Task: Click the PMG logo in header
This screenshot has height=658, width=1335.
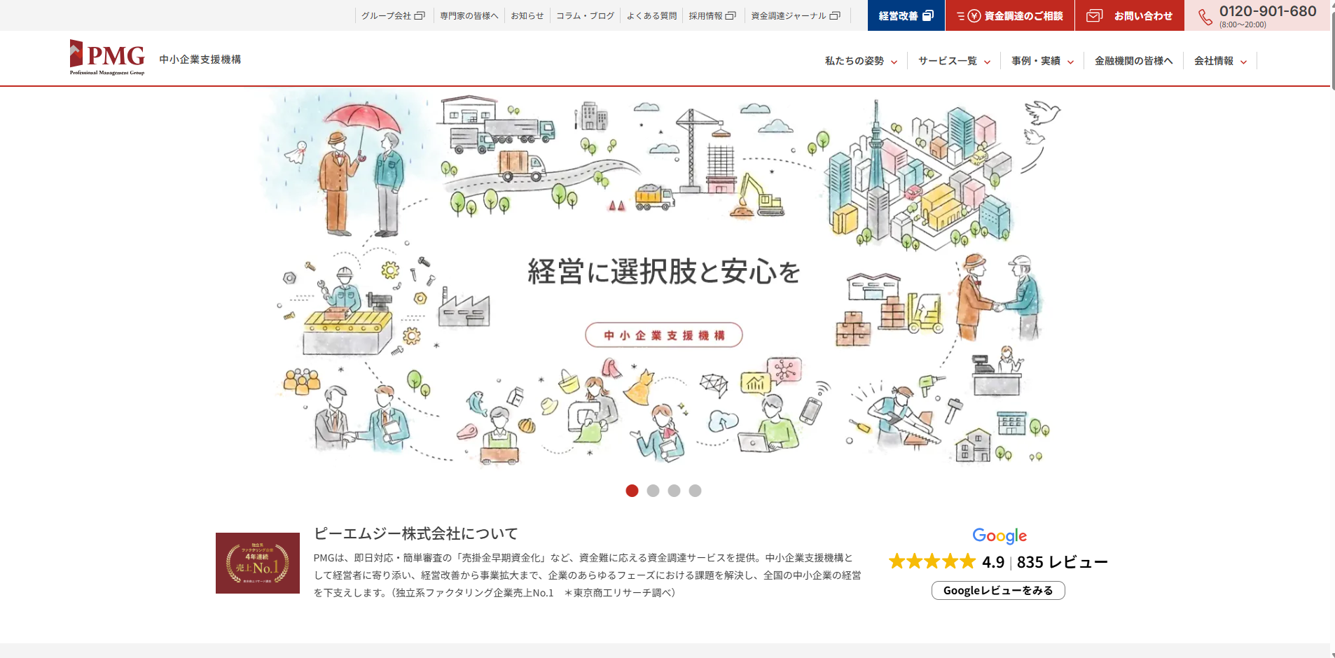Action: 107,57
